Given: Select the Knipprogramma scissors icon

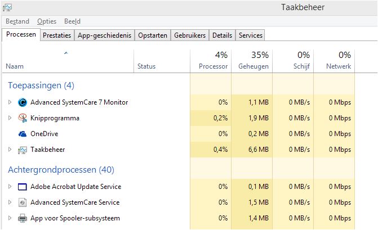Looking at the screenshot, I should pos(23,118).
